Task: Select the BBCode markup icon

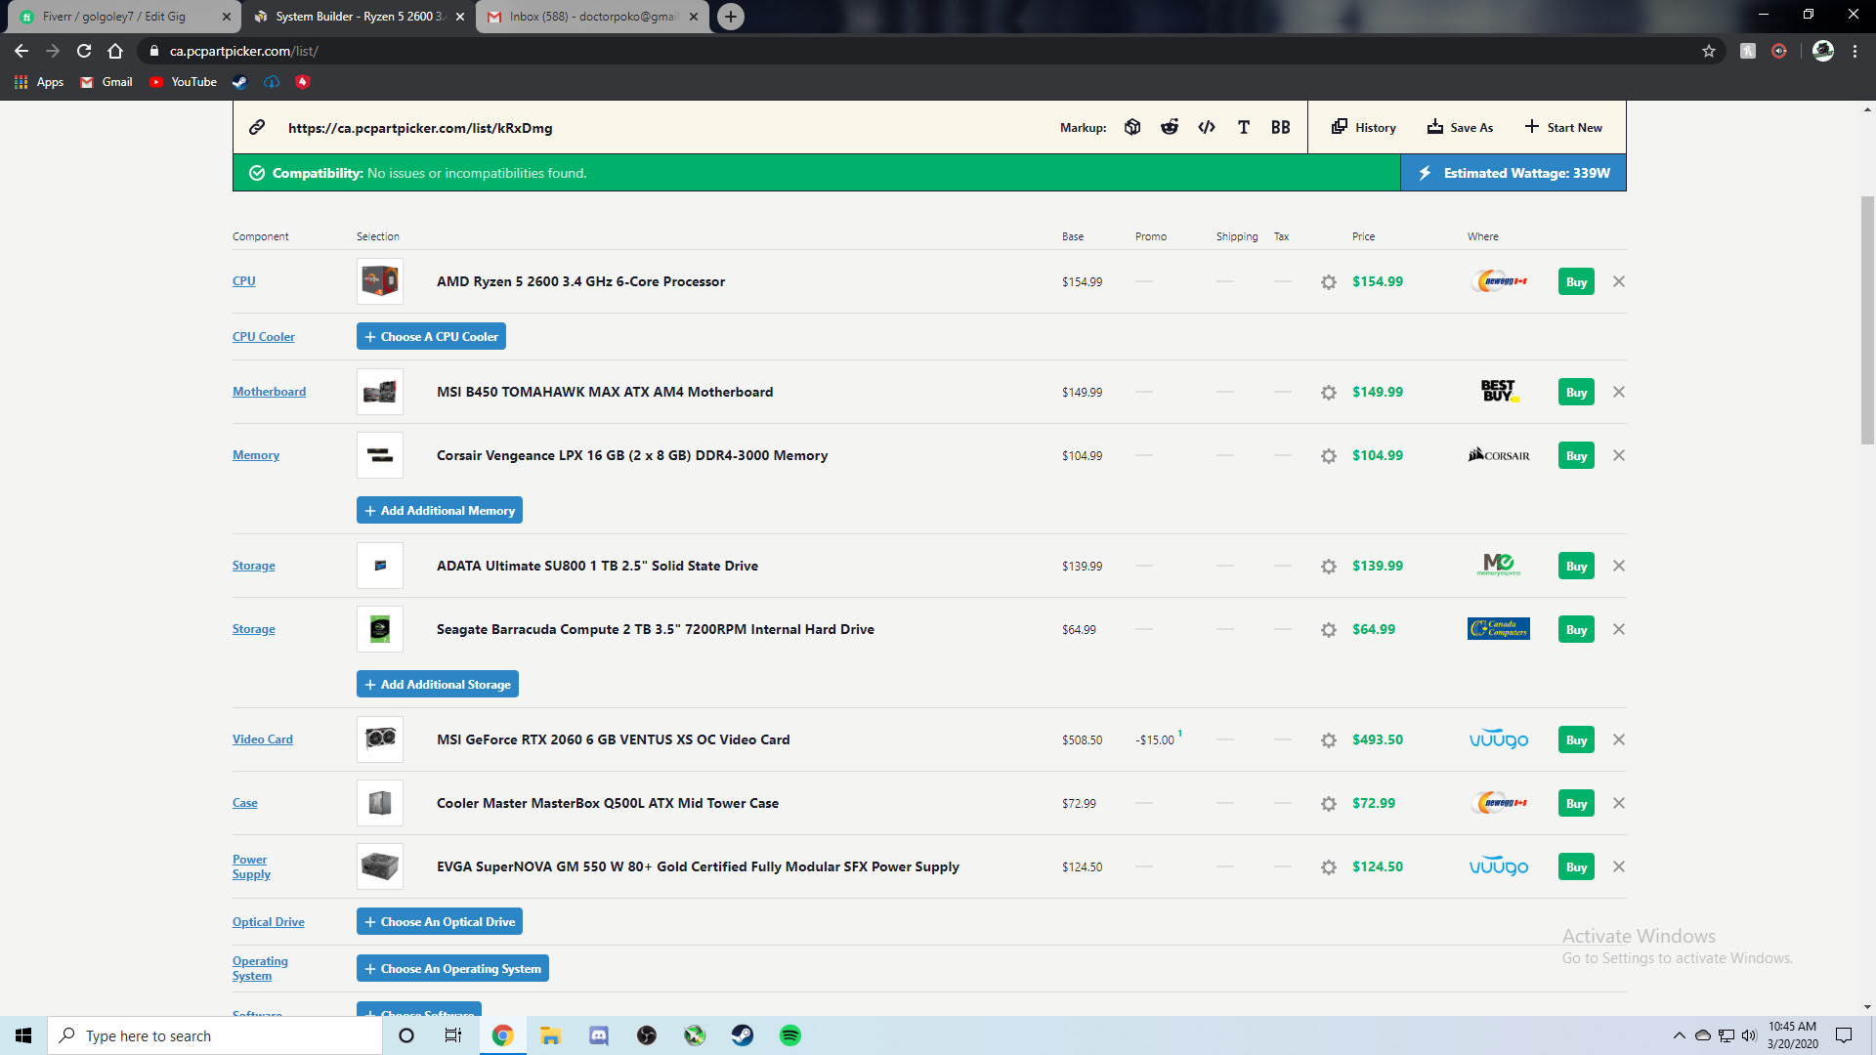Action: click(1280, 127)
